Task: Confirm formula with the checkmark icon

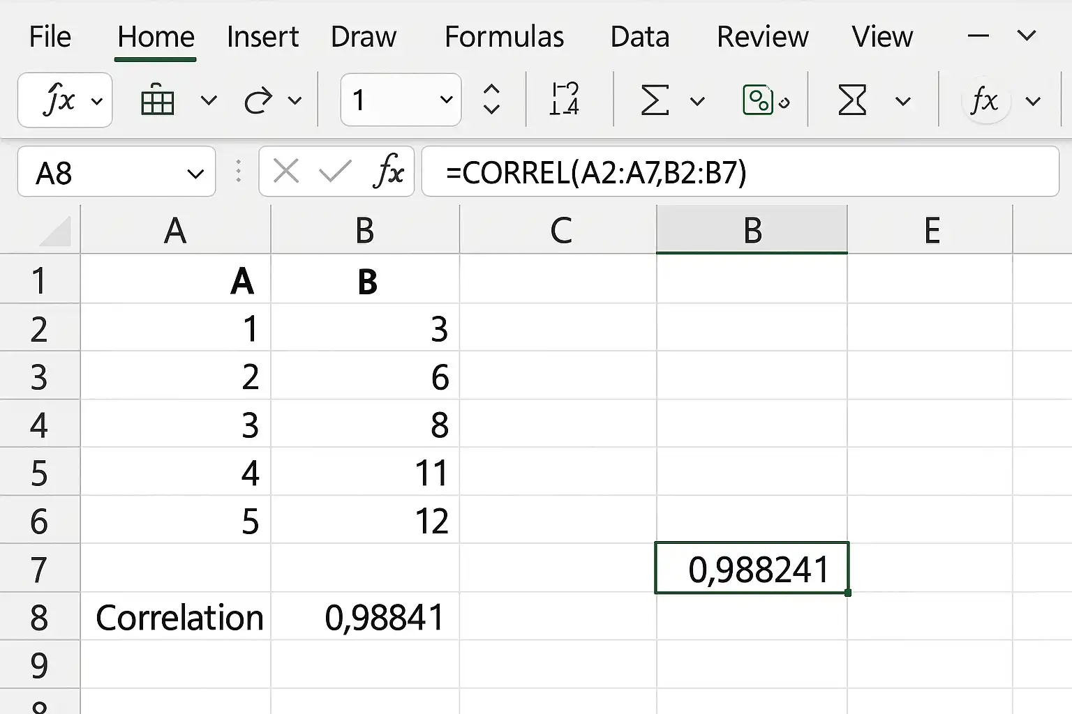Action: [335, 171]
